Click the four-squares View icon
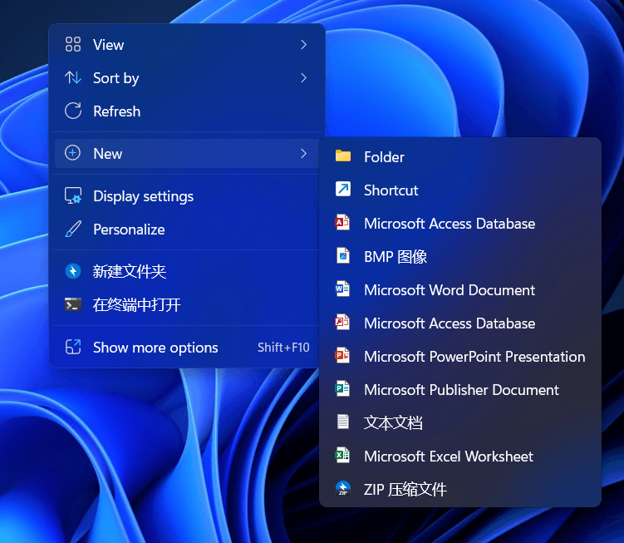This screenshot has height=543, width=624. click(73, 44)
